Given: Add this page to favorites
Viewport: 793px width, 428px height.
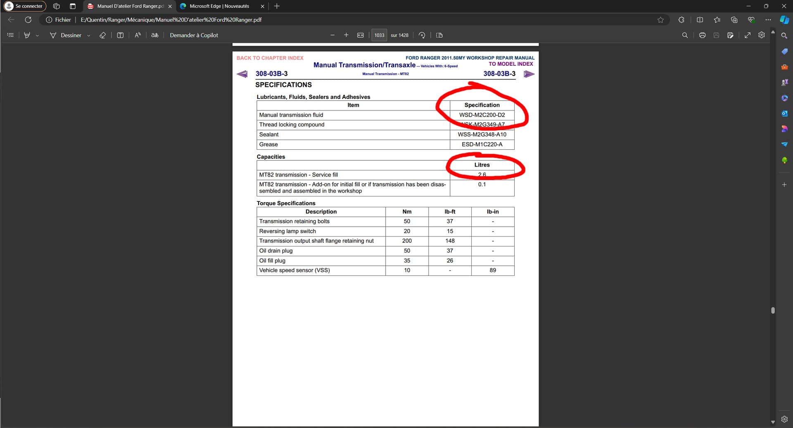Looking at the screenshot, I should click(x=661, y=19).
